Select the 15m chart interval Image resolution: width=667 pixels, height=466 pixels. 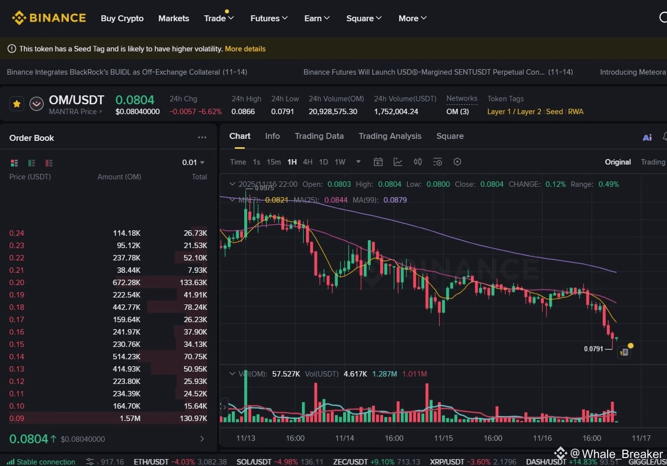pyautogui.click(x=273, y=162)
